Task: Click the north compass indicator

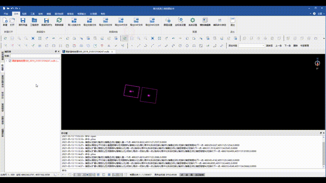Action: [x=317, y=63]
